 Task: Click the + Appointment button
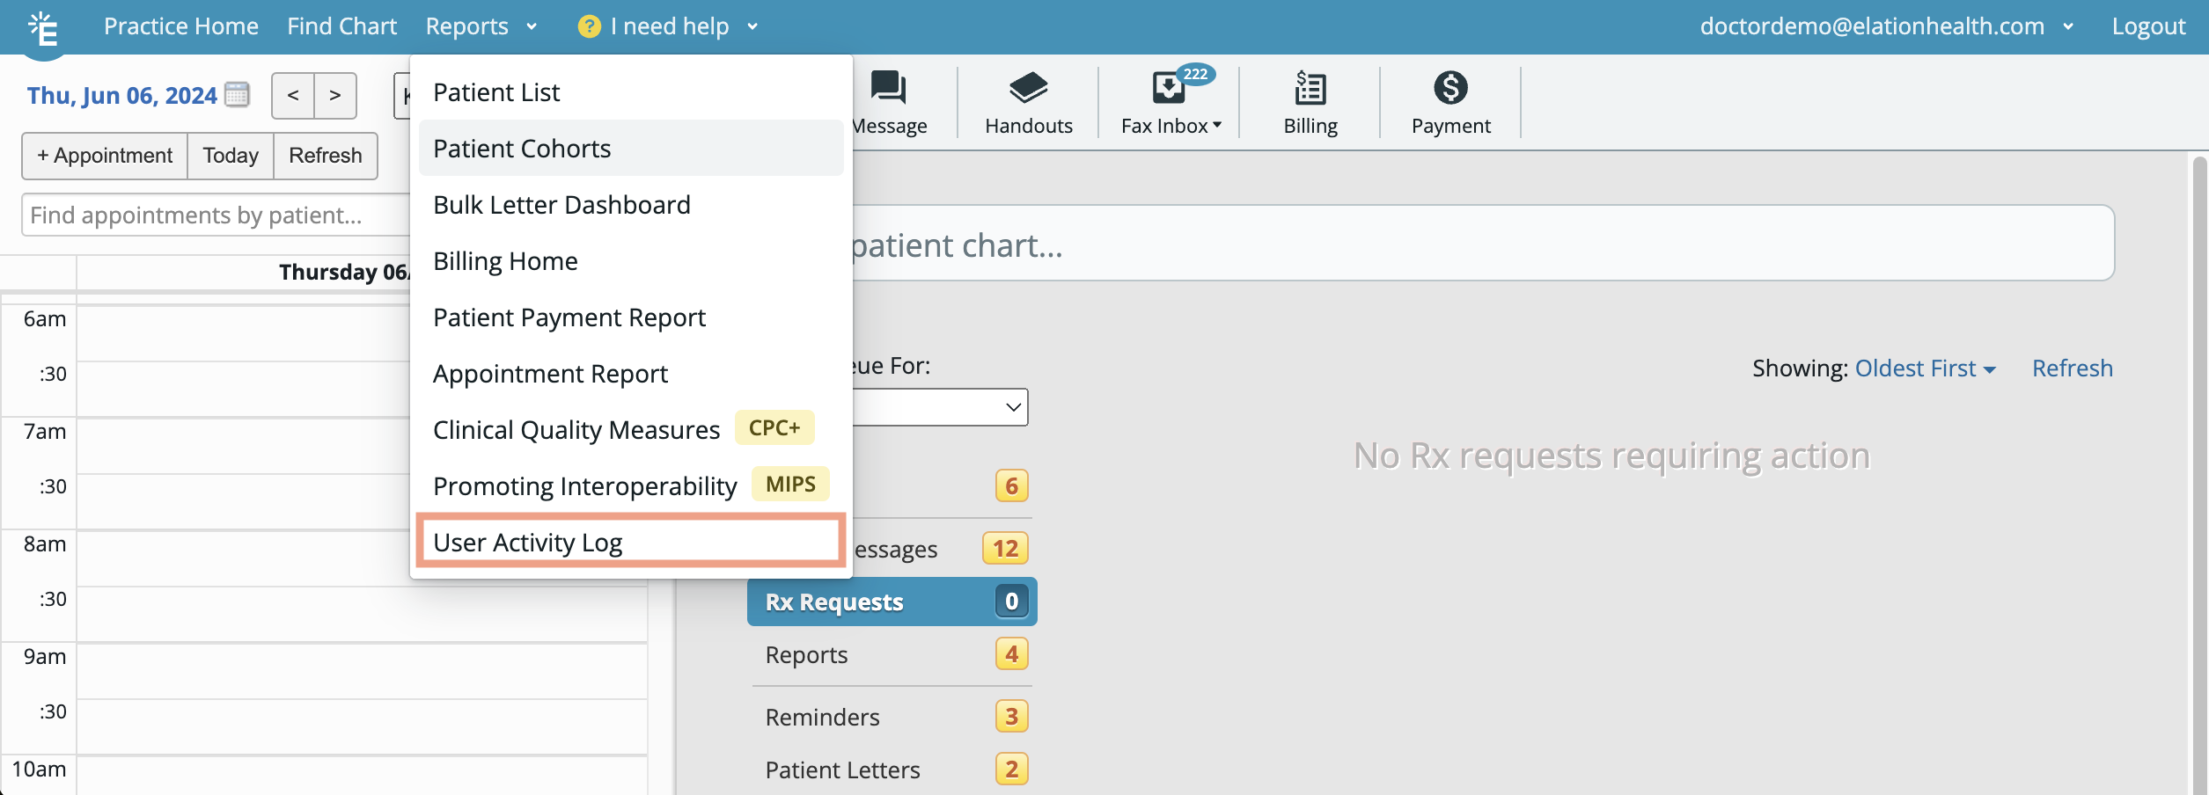click(x=103, y=156)
